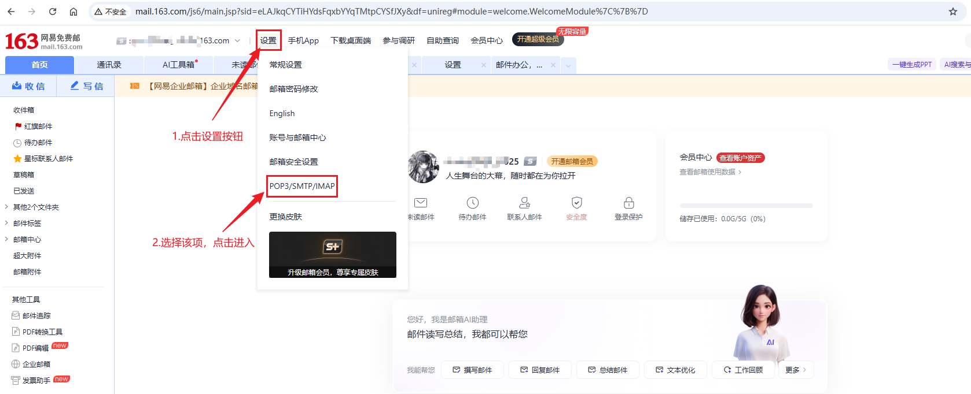Select 账号与邮箱中心 menu item
The width and height of the screenshot is (971, 394).
(x=297, y=137)
